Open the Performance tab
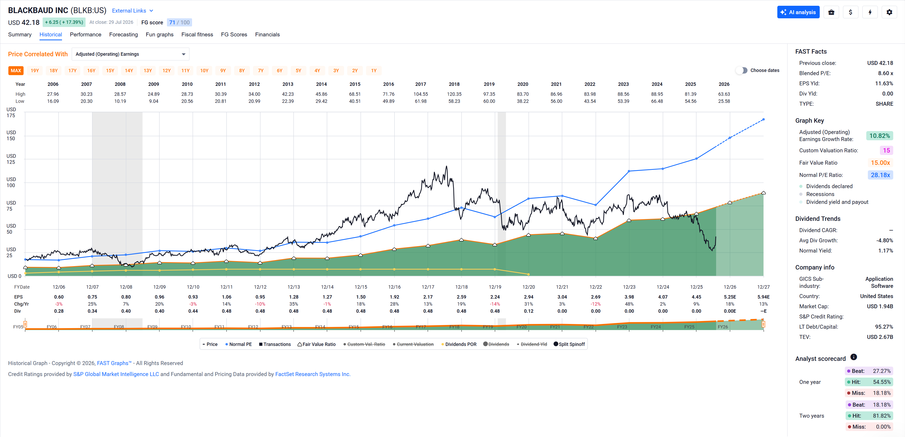905x437 pixels. [85, 35]
